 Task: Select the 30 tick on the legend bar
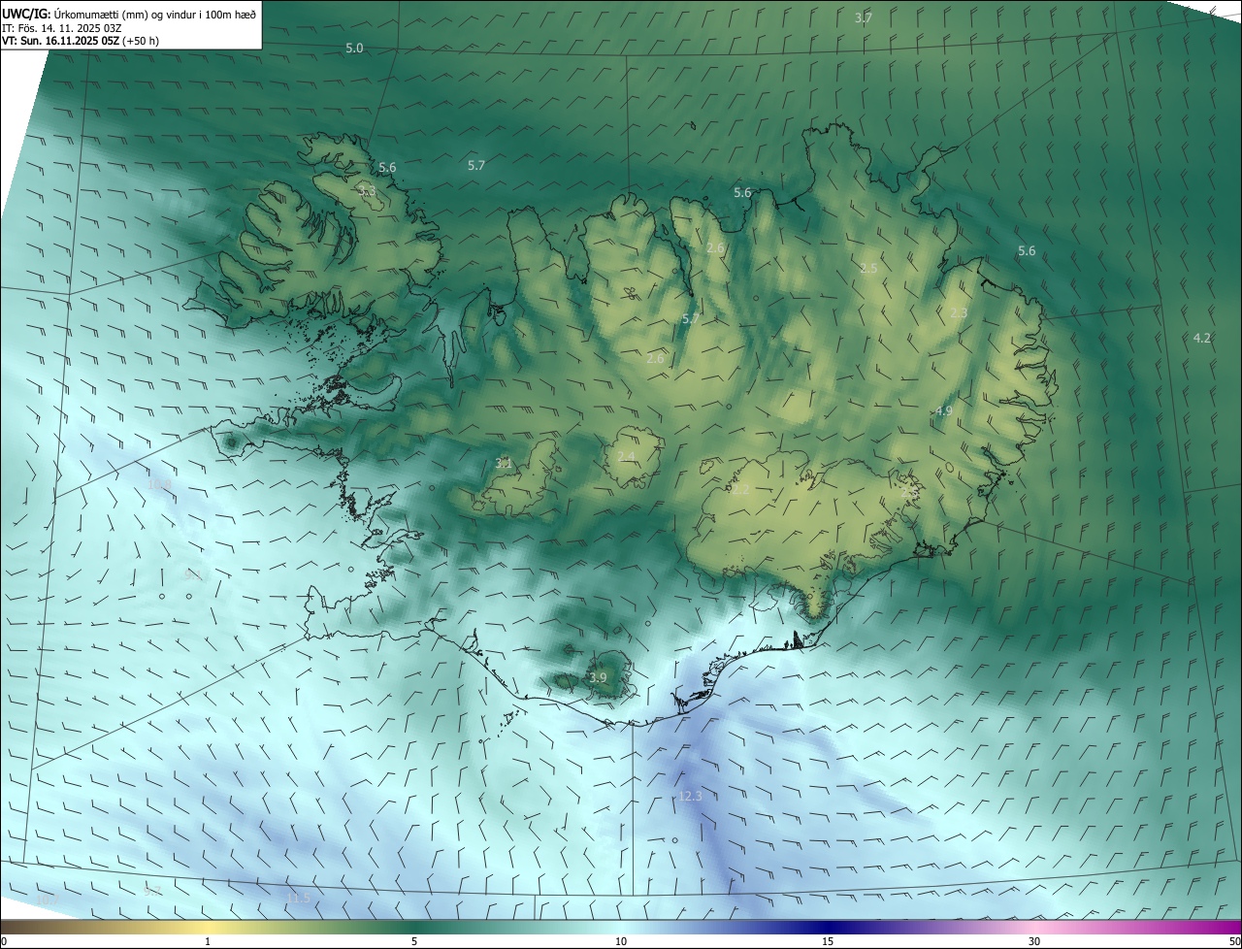(x=1034, y=941)
